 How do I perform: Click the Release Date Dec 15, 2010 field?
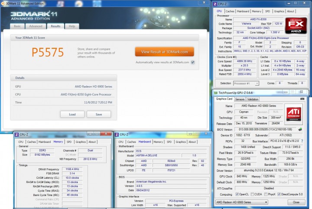[x=244, y=123]
